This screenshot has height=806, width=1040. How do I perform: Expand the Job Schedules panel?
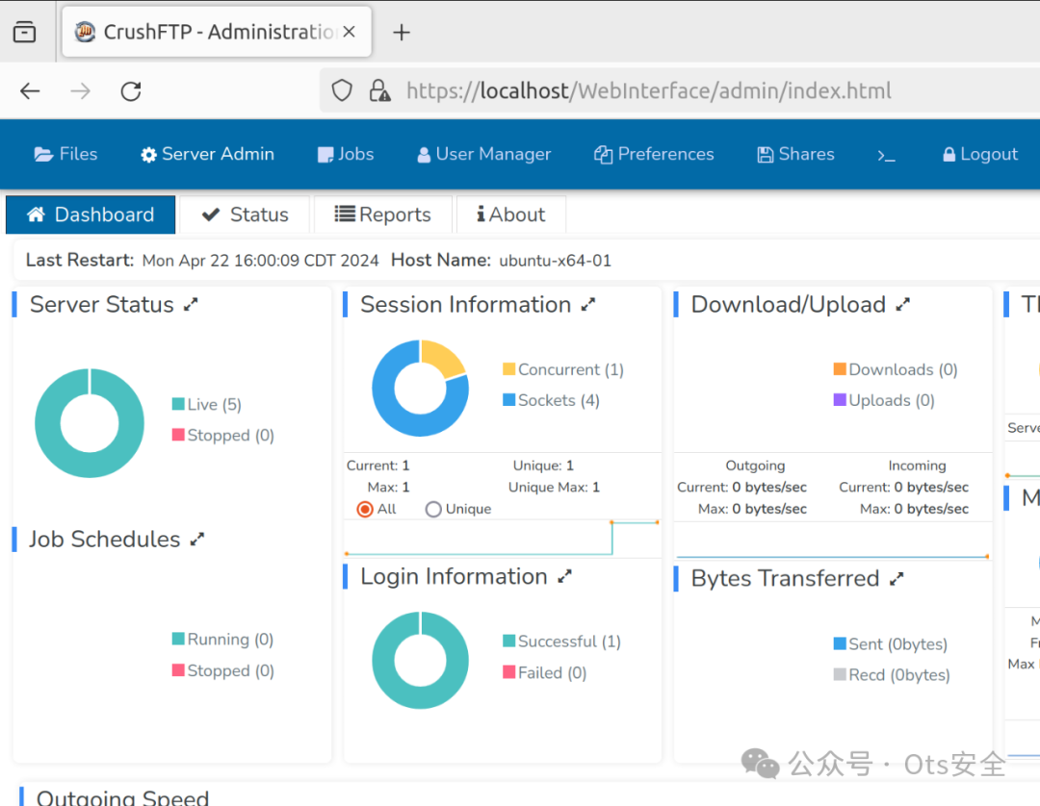click(x=197, y=540)
